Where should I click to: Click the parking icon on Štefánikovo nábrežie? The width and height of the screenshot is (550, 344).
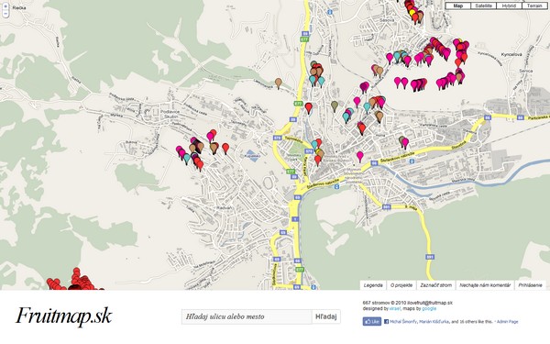tap(412, 161)
